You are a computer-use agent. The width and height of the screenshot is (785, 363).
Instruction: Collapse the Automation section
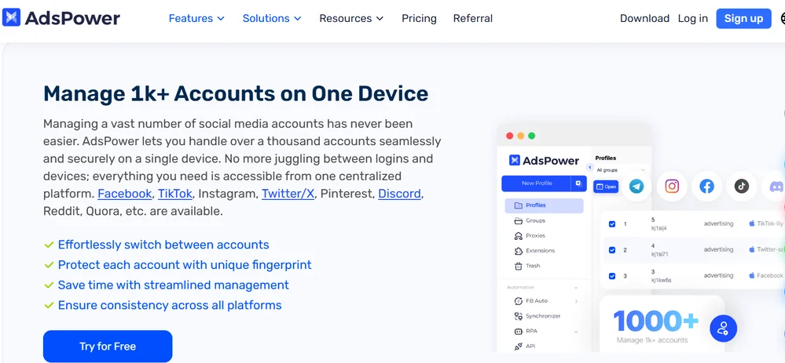(576, 288)
